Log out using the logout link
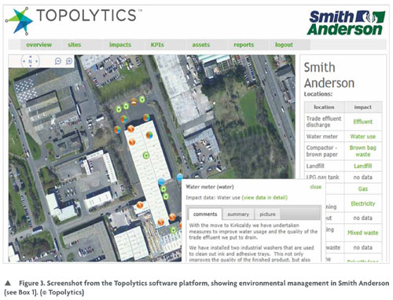Image resolution: width=393 pixels, height=300 pixels. (x=284, y=45)
